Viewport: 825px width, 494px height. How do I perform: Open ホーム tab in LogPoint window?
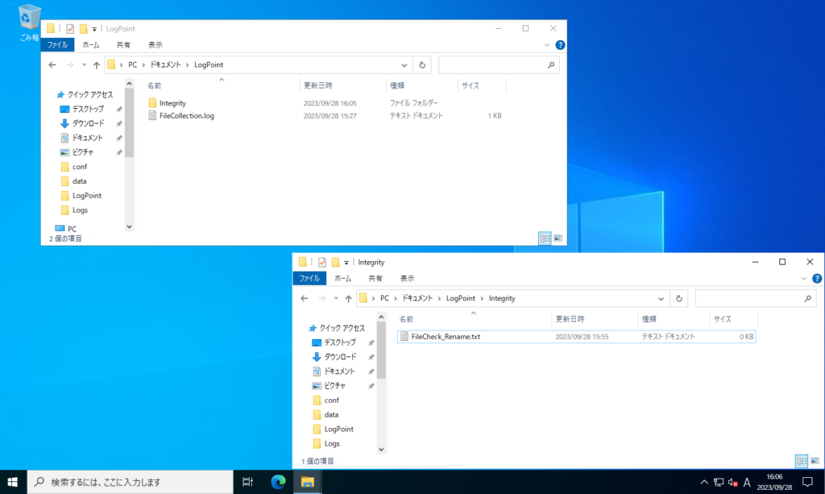(90, 44)
